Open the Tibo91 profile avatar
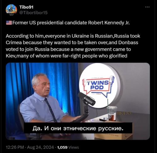 [x=11, y=10]
